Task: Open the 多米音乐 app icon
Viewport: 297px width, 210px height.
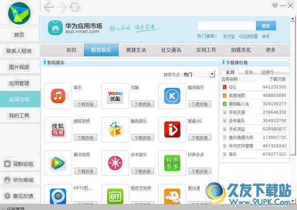Action: click(x=115, y=163)
